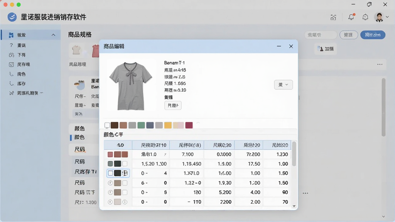395x222 pixels.
Task: Collapse the highlighted sidebar section chevron
Action: click(53, 35)
